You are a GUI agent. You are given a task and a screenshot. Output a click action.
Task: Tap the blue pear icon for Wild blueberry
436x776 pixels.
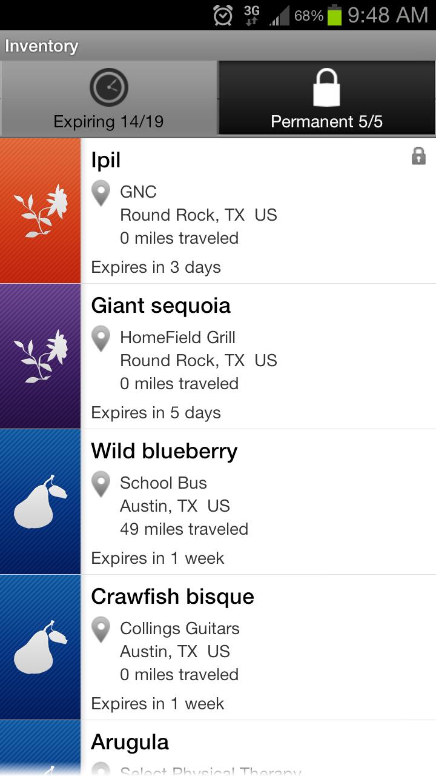(40, 502)
